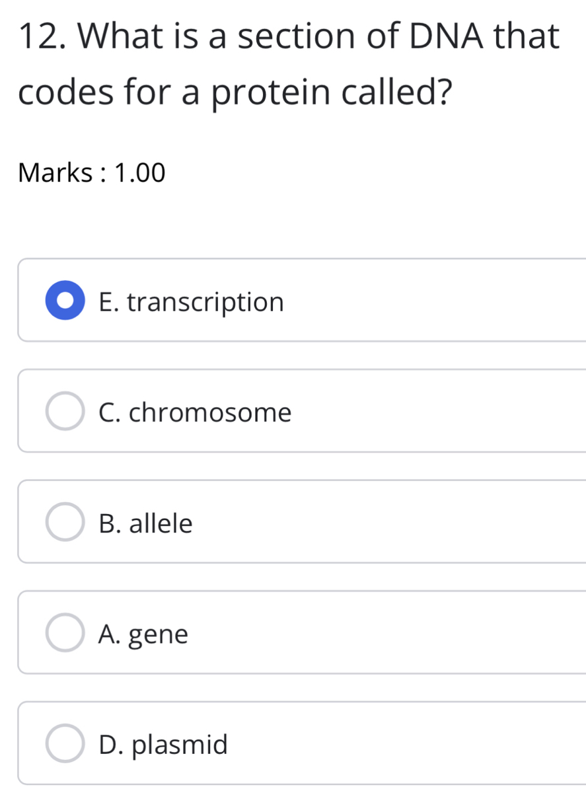The image size is (586, 787).
Task: Click blank area of the transcription option card
Action: pos(436,302)
